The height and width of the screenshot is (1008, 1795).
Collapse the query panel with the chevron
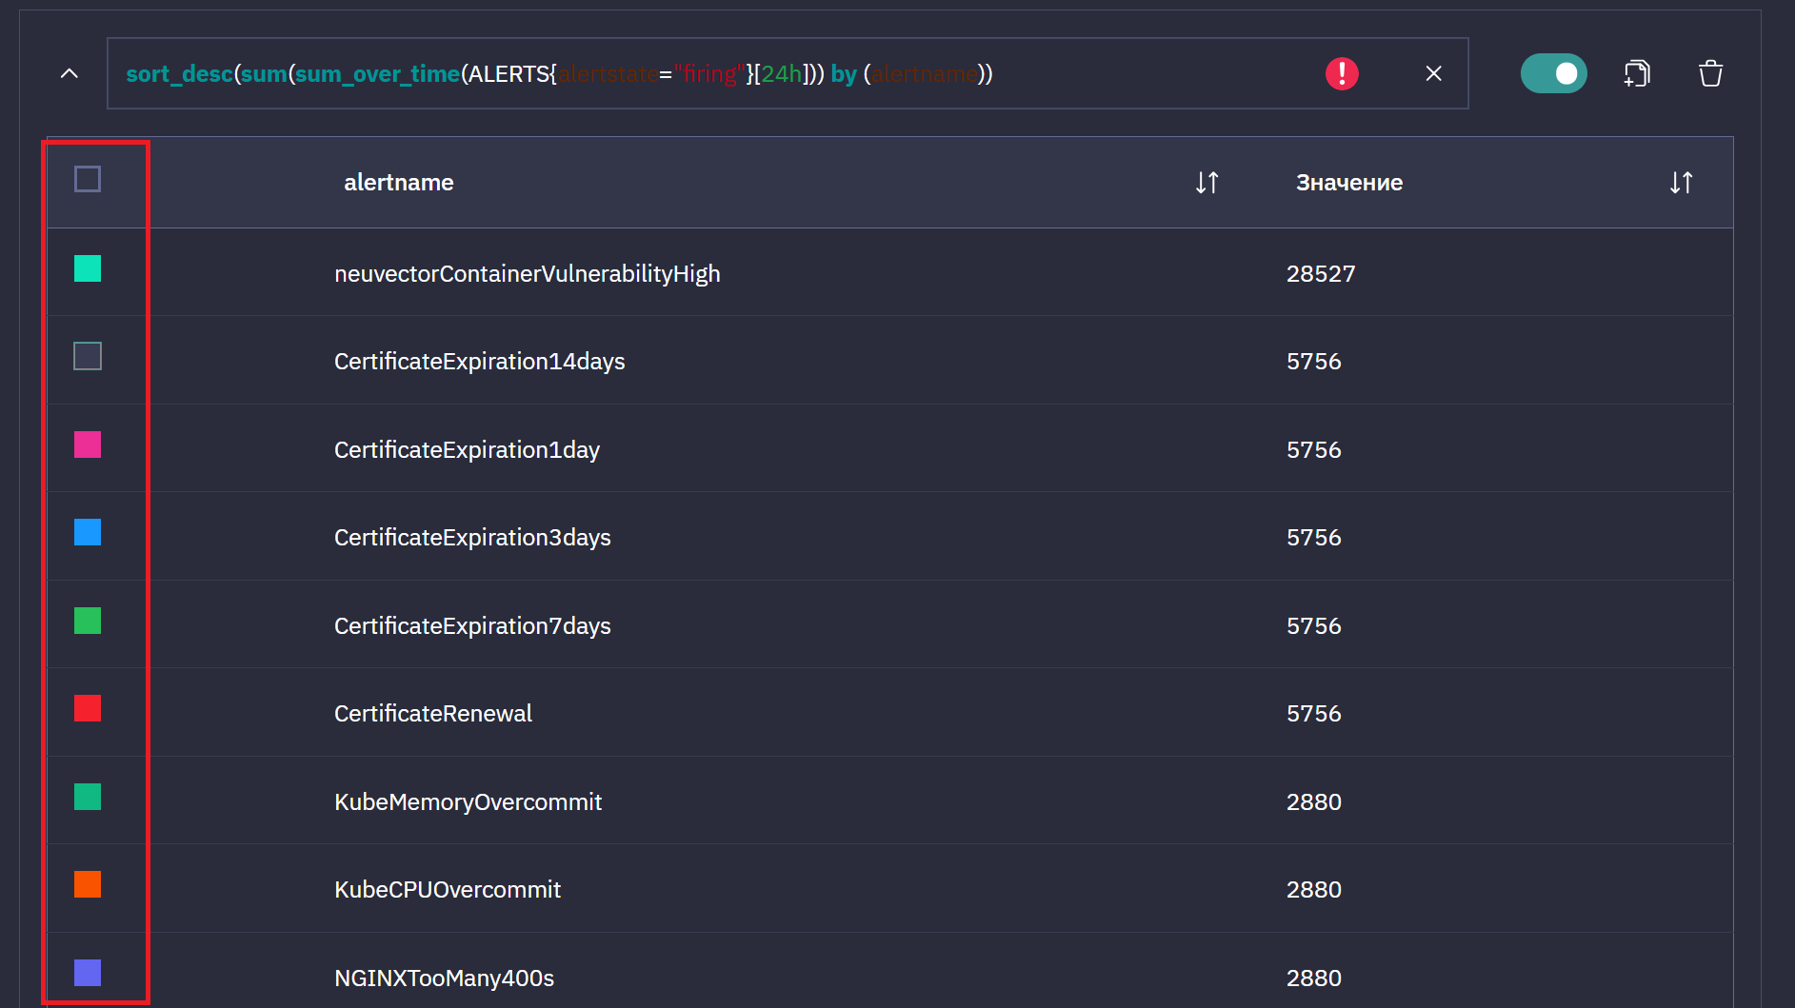click(x=70, y=73)
